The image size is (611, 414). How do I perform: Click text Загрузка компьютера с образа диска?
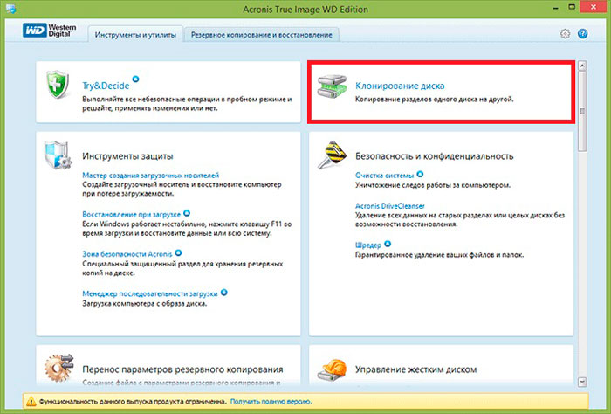coord(145,304)
